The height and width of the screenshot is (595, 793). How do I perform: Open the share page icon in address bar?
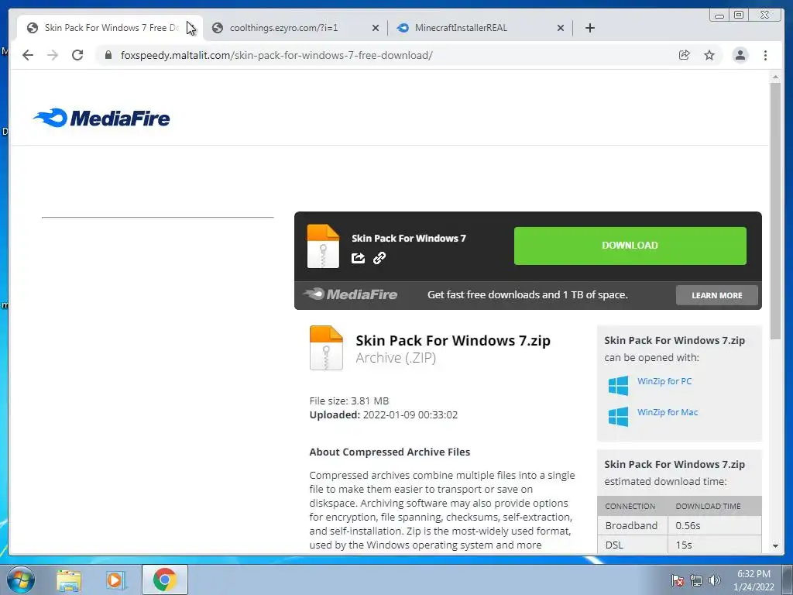pos(685,55)
